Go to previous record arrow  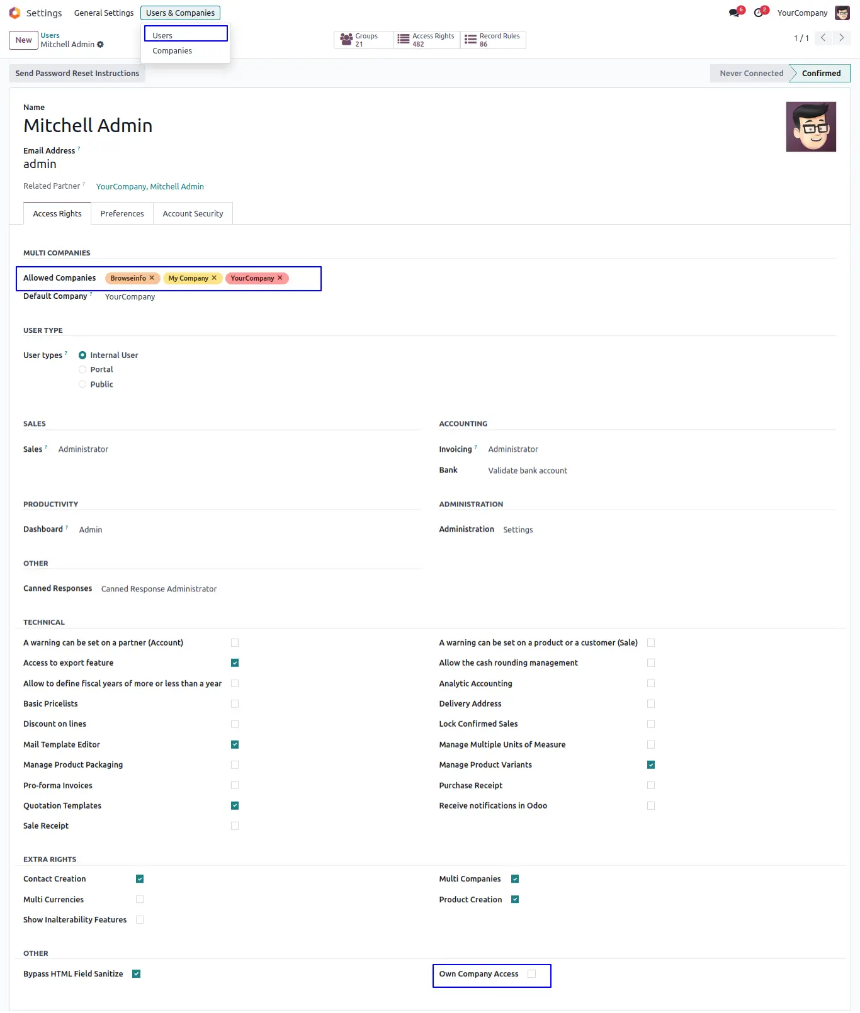pyautogui.click(x=823, y=38)
